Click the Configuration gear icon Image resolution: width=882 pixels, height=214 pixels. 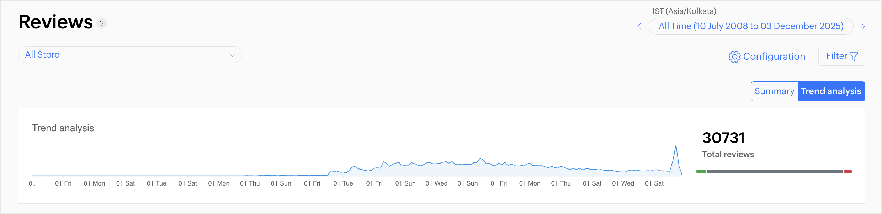click(734, 57)
